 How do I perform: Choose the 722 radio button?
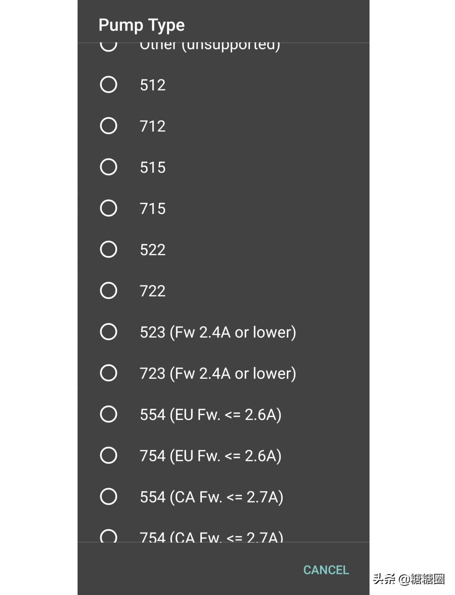(x=108, y=290)
